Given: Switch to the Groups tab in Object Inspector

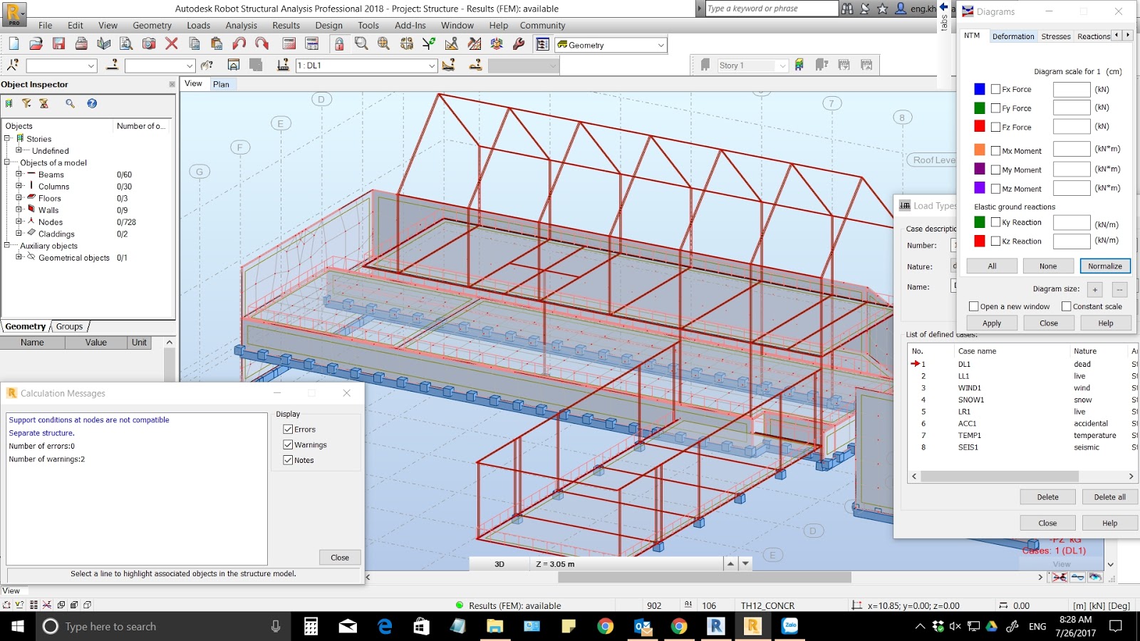Looking at the screenshot, I should coord(69,326).
